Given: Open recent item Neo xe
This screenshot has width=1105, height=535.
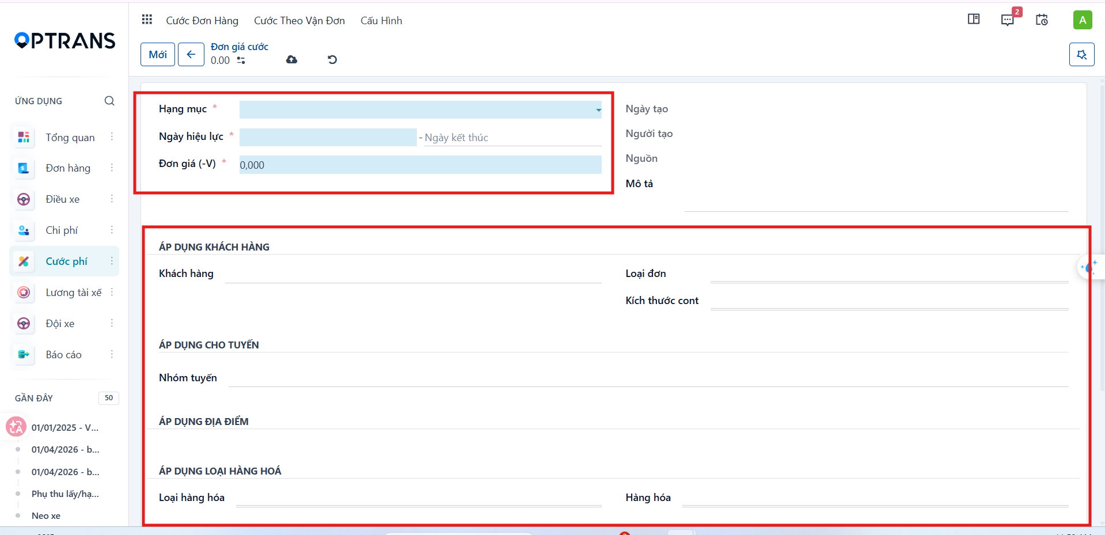Looking at the screenshot, I should pos(46,515).
